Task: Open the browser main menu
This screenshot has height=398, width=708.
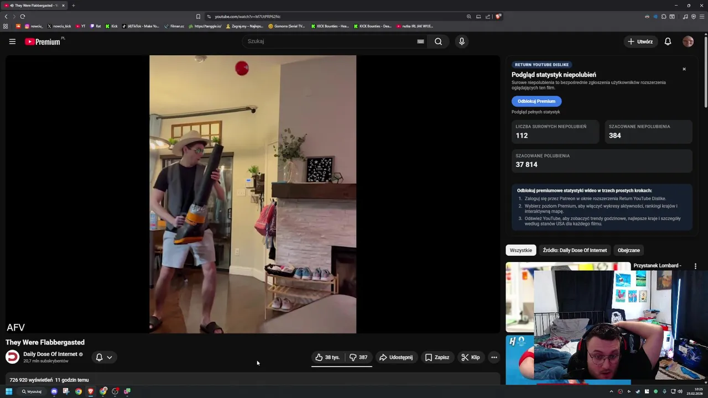Action: click(x=702, y=17)
